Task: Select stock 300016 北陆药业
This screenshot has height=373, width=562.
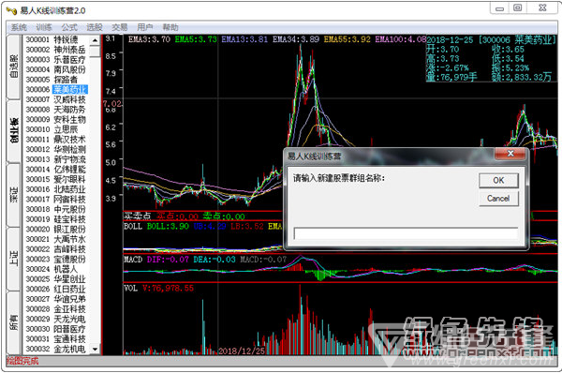Action: tap(55, 189)
